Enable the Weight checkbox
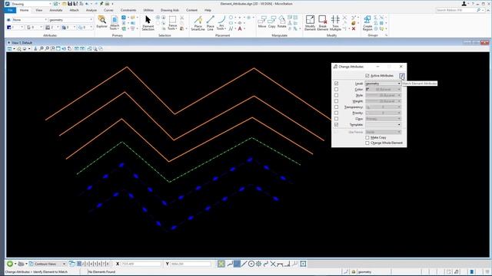Image resolution: width=492 pixels, height=276 pixels. tap(337, 101)
